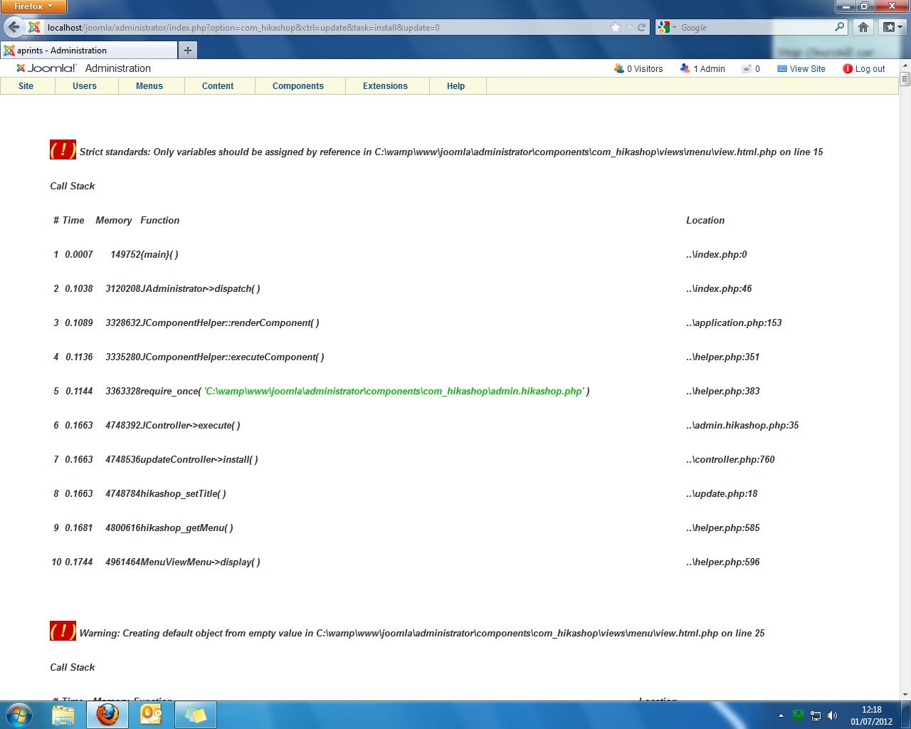Click the location '..\helper.php:596'
Image resolution: width=911 pixels, height=729 pixels.
(x=723, y=562)
